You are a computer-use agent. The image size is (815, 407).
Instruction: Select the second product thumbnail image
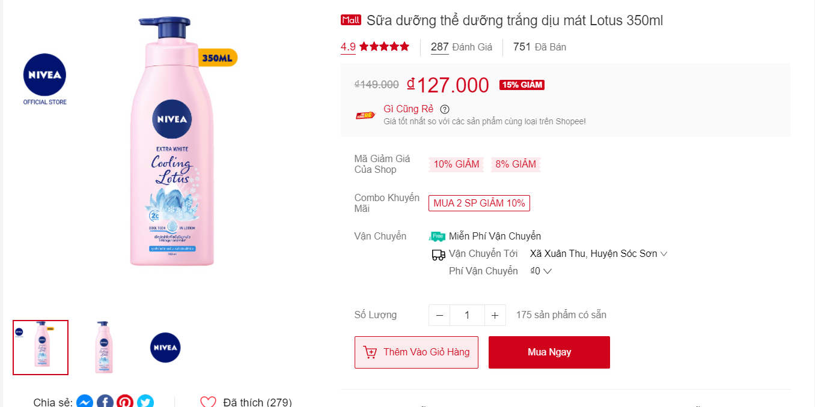105,348
